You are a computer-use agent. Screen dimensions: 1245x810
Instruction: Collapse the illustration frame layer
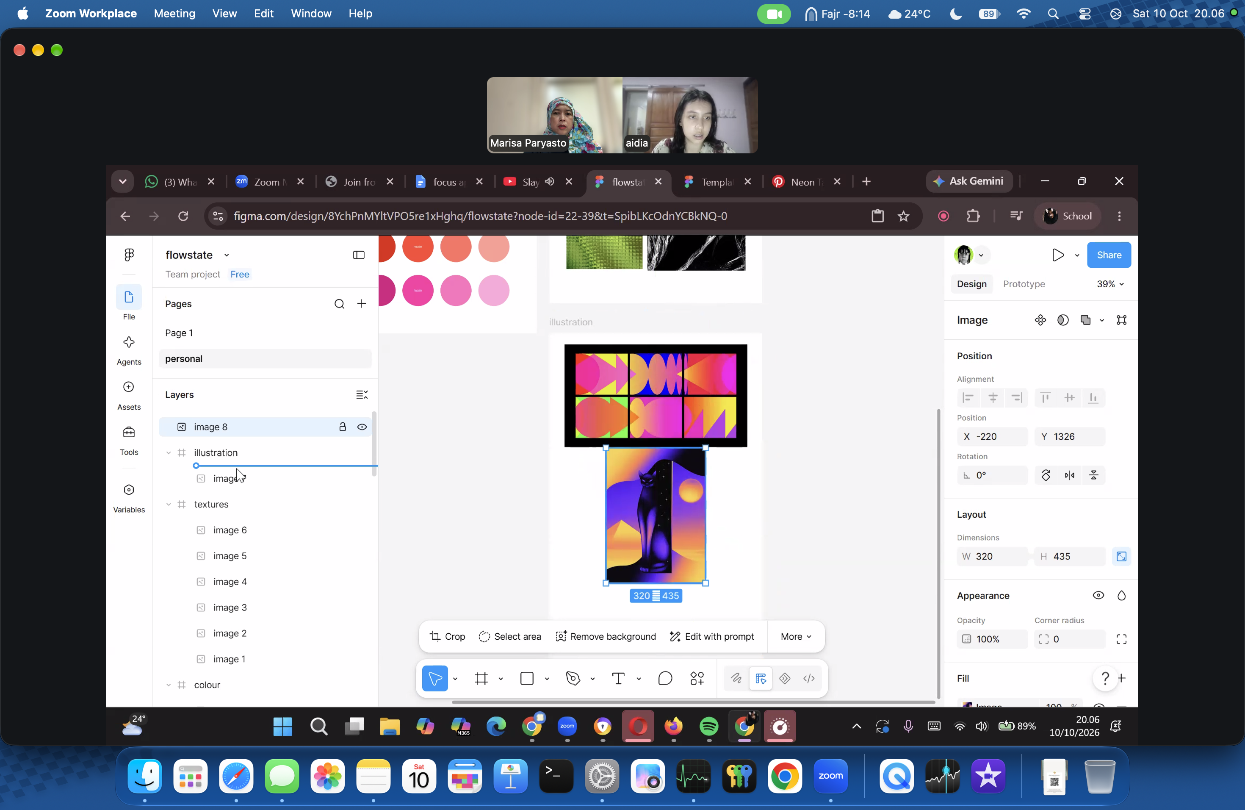click(168, 452)
